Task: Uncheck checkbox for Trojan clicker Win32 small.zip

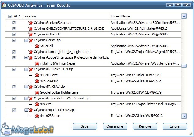Action: pyautogui.click(x=14, y=98)
